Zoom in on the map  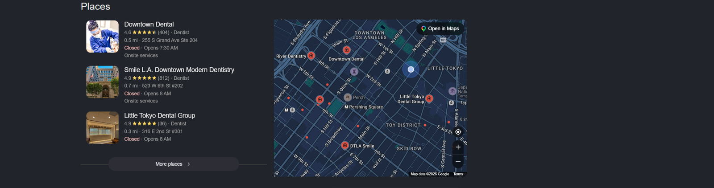tap(458, 147)
